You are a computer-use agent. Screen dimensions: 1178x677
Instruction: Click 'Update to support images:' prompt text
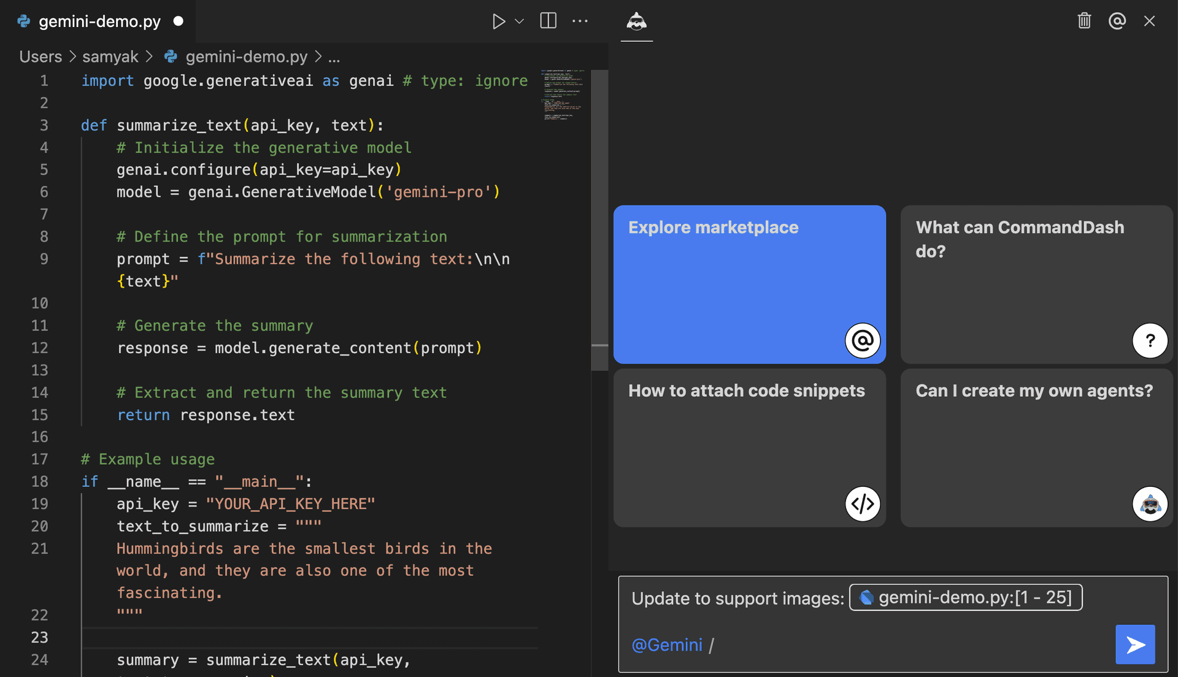[x=738, y=599]
